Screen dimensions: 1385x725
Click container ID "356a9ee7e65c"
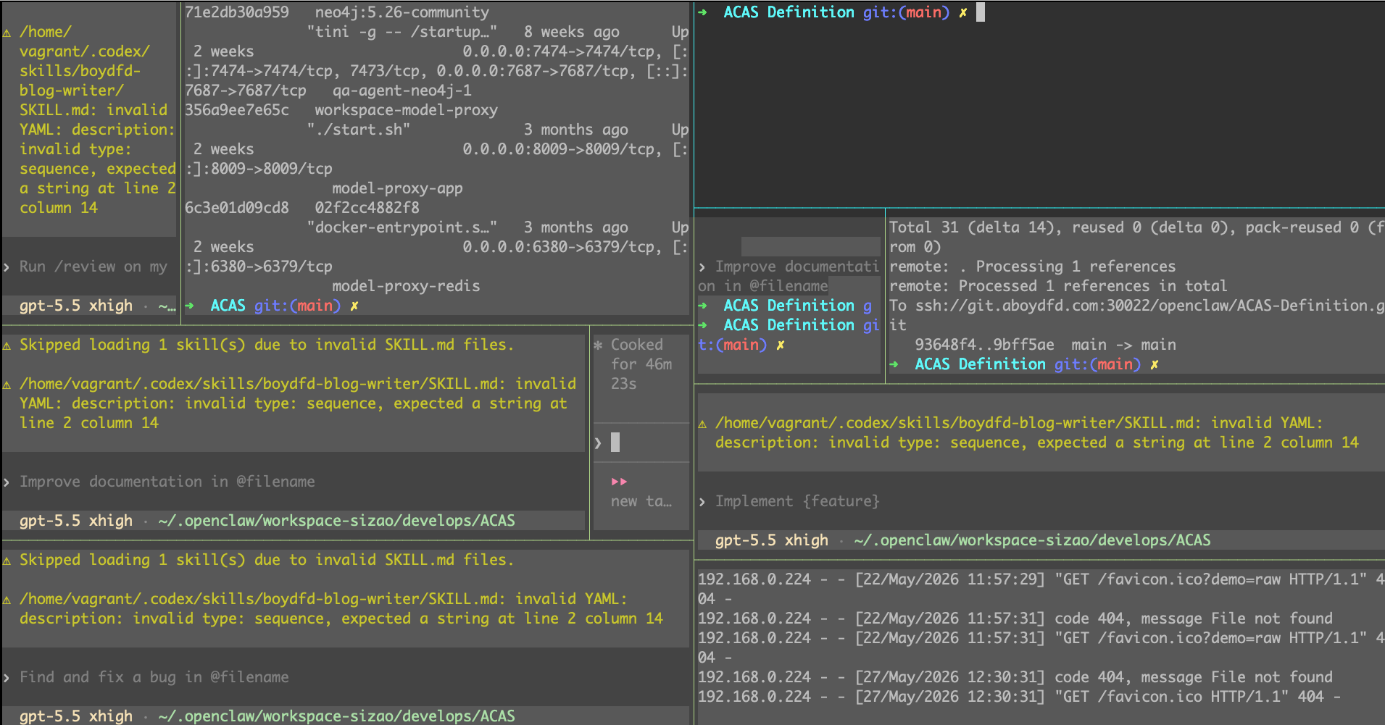pos(237,110)
